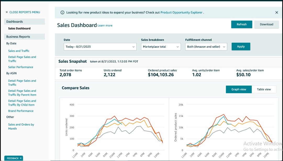Open the Sales breakdown dropdown

coord(161,47)
